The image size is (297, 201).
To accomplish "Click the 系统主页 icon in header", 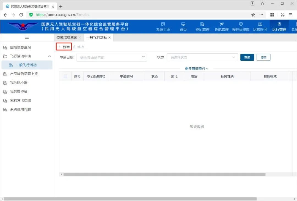I will pos(163,24).
